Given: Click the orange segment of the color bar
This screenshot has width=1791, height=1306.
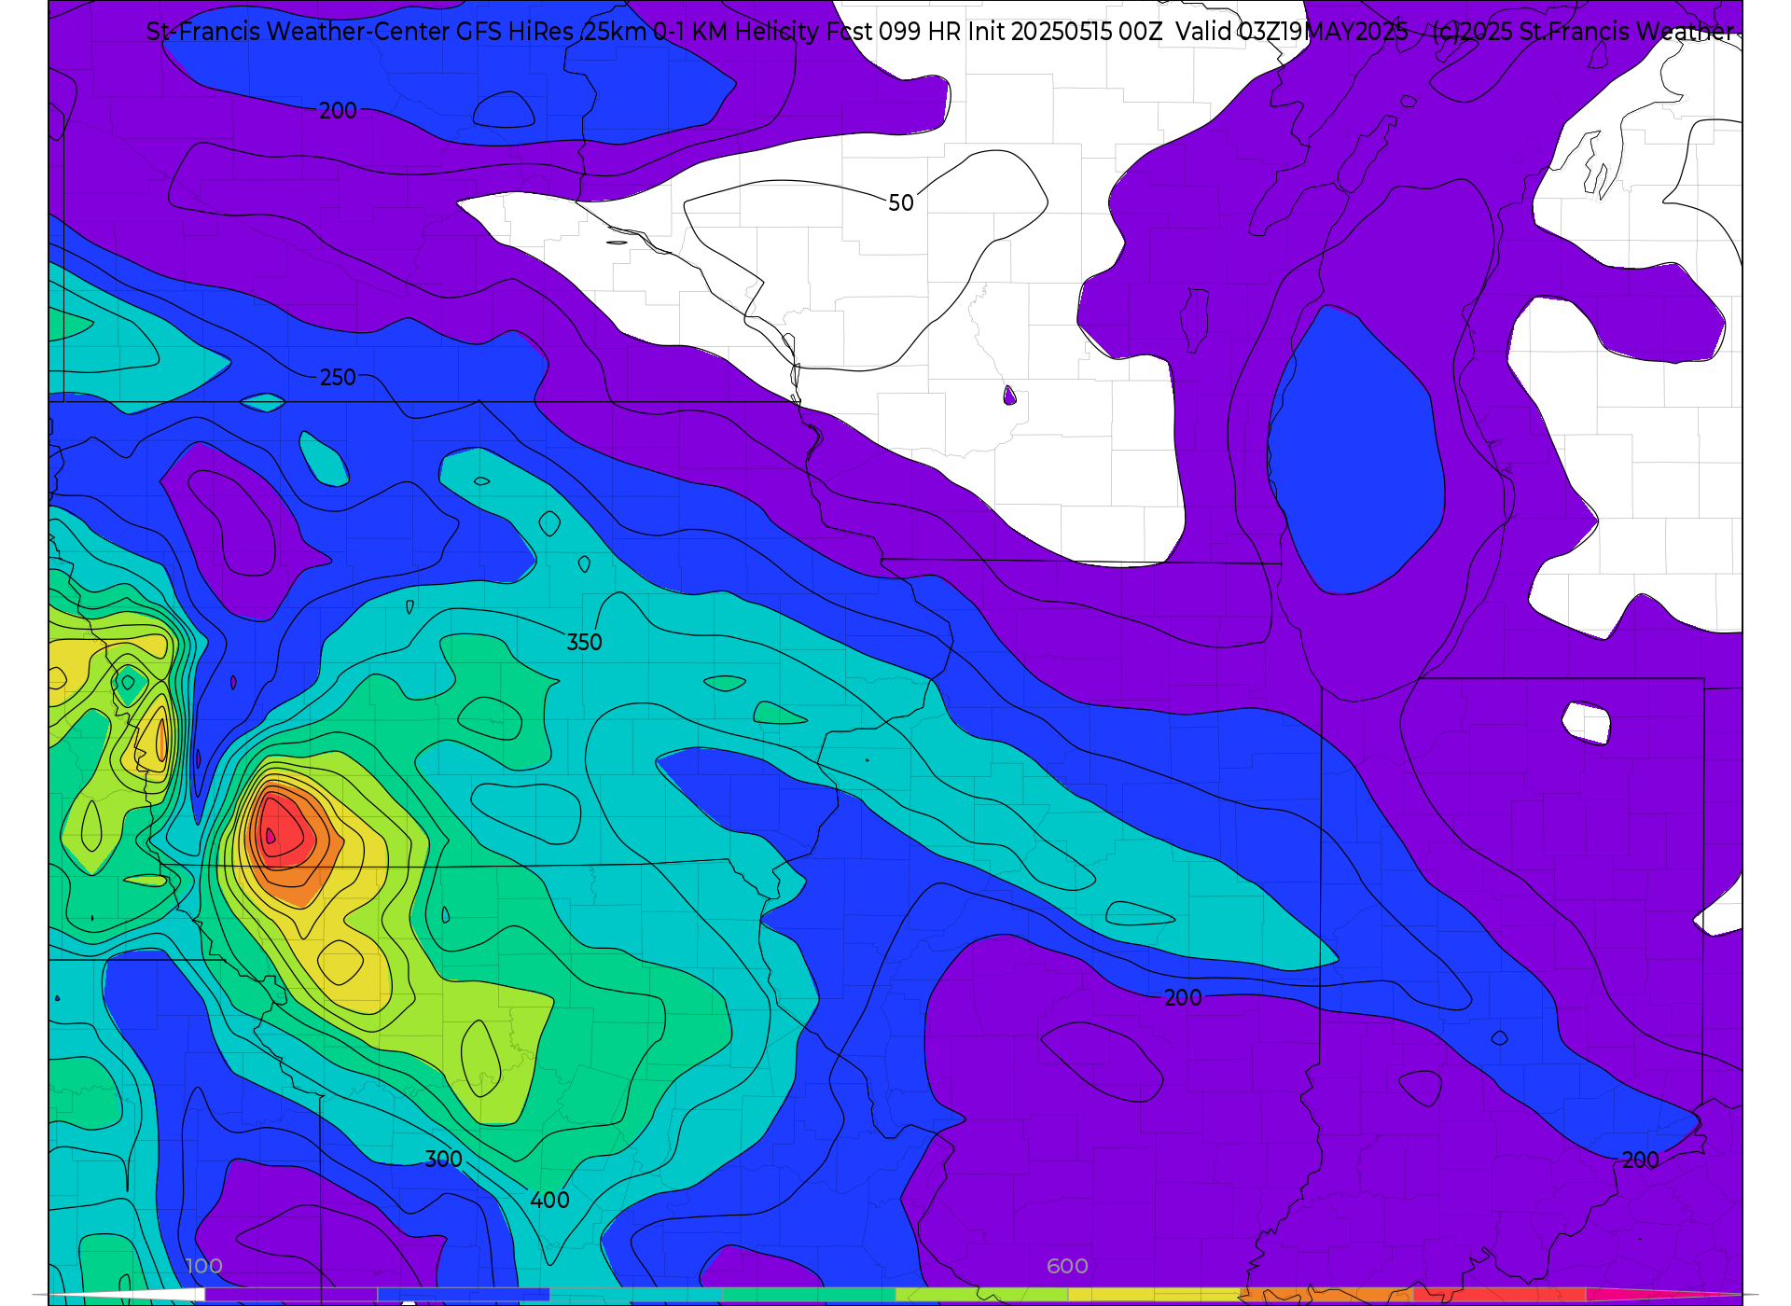Looking at the screenshot, I should [x=1326, y=1295].
